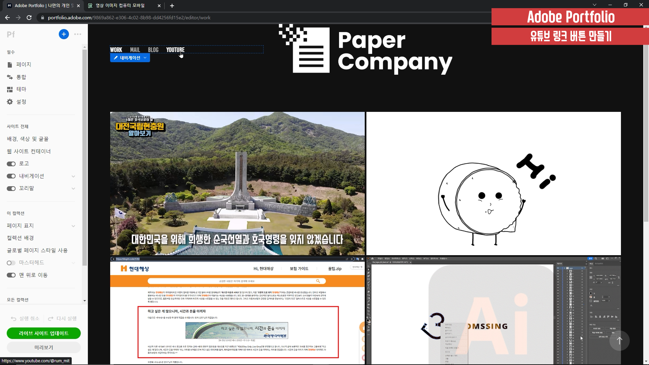
Task: Click the YOUTUBE navigation item
Action: (x=175, y=50)
